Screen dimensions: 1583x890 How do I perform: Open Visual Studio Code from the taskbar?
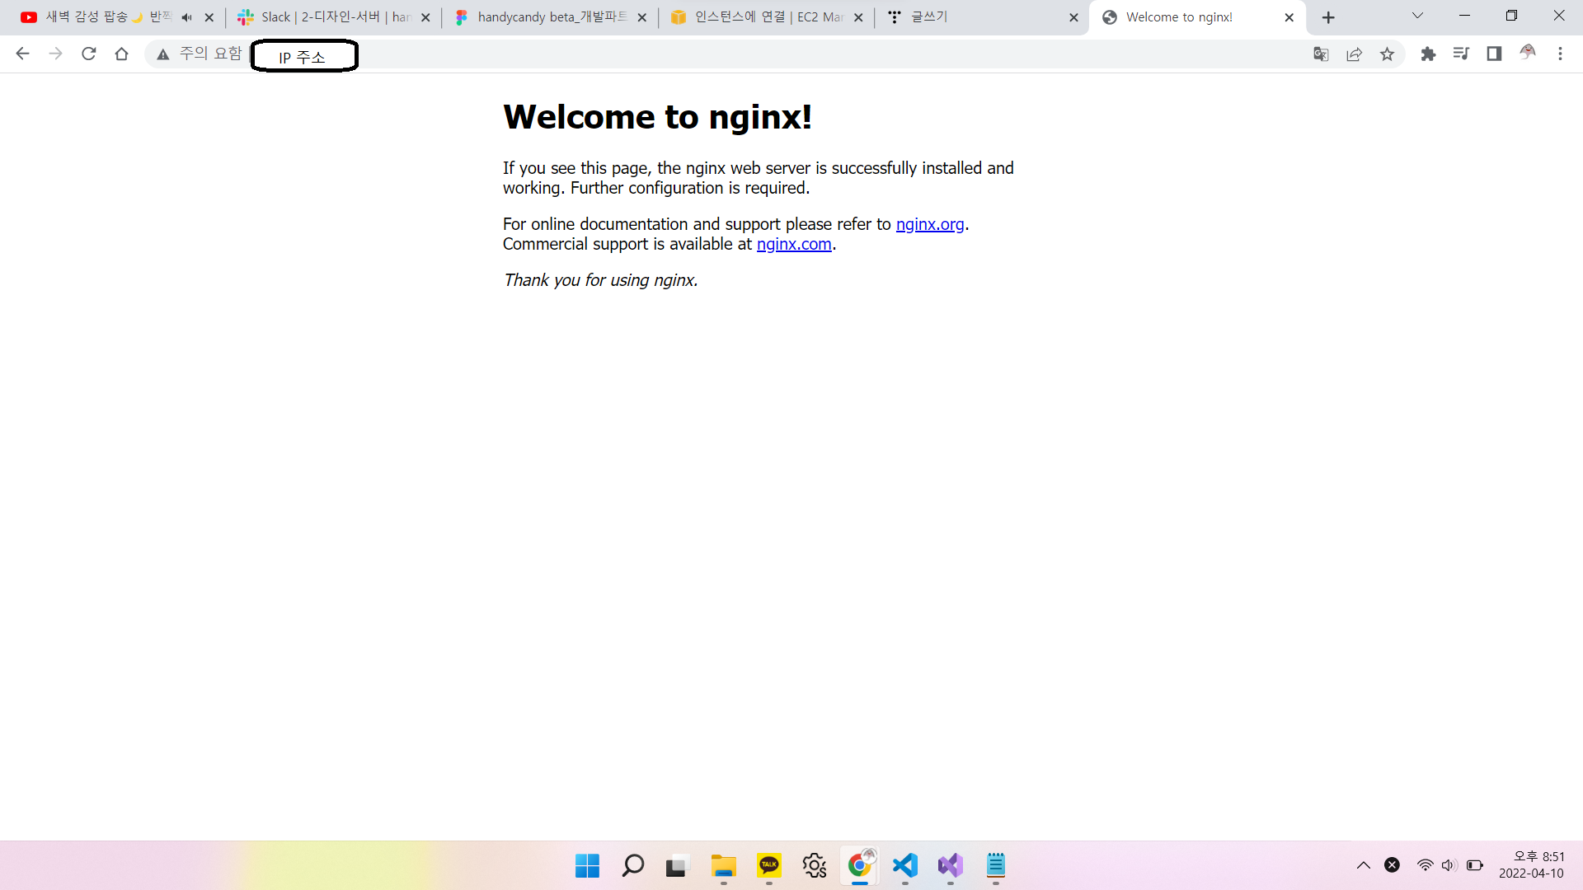(904, 865)
